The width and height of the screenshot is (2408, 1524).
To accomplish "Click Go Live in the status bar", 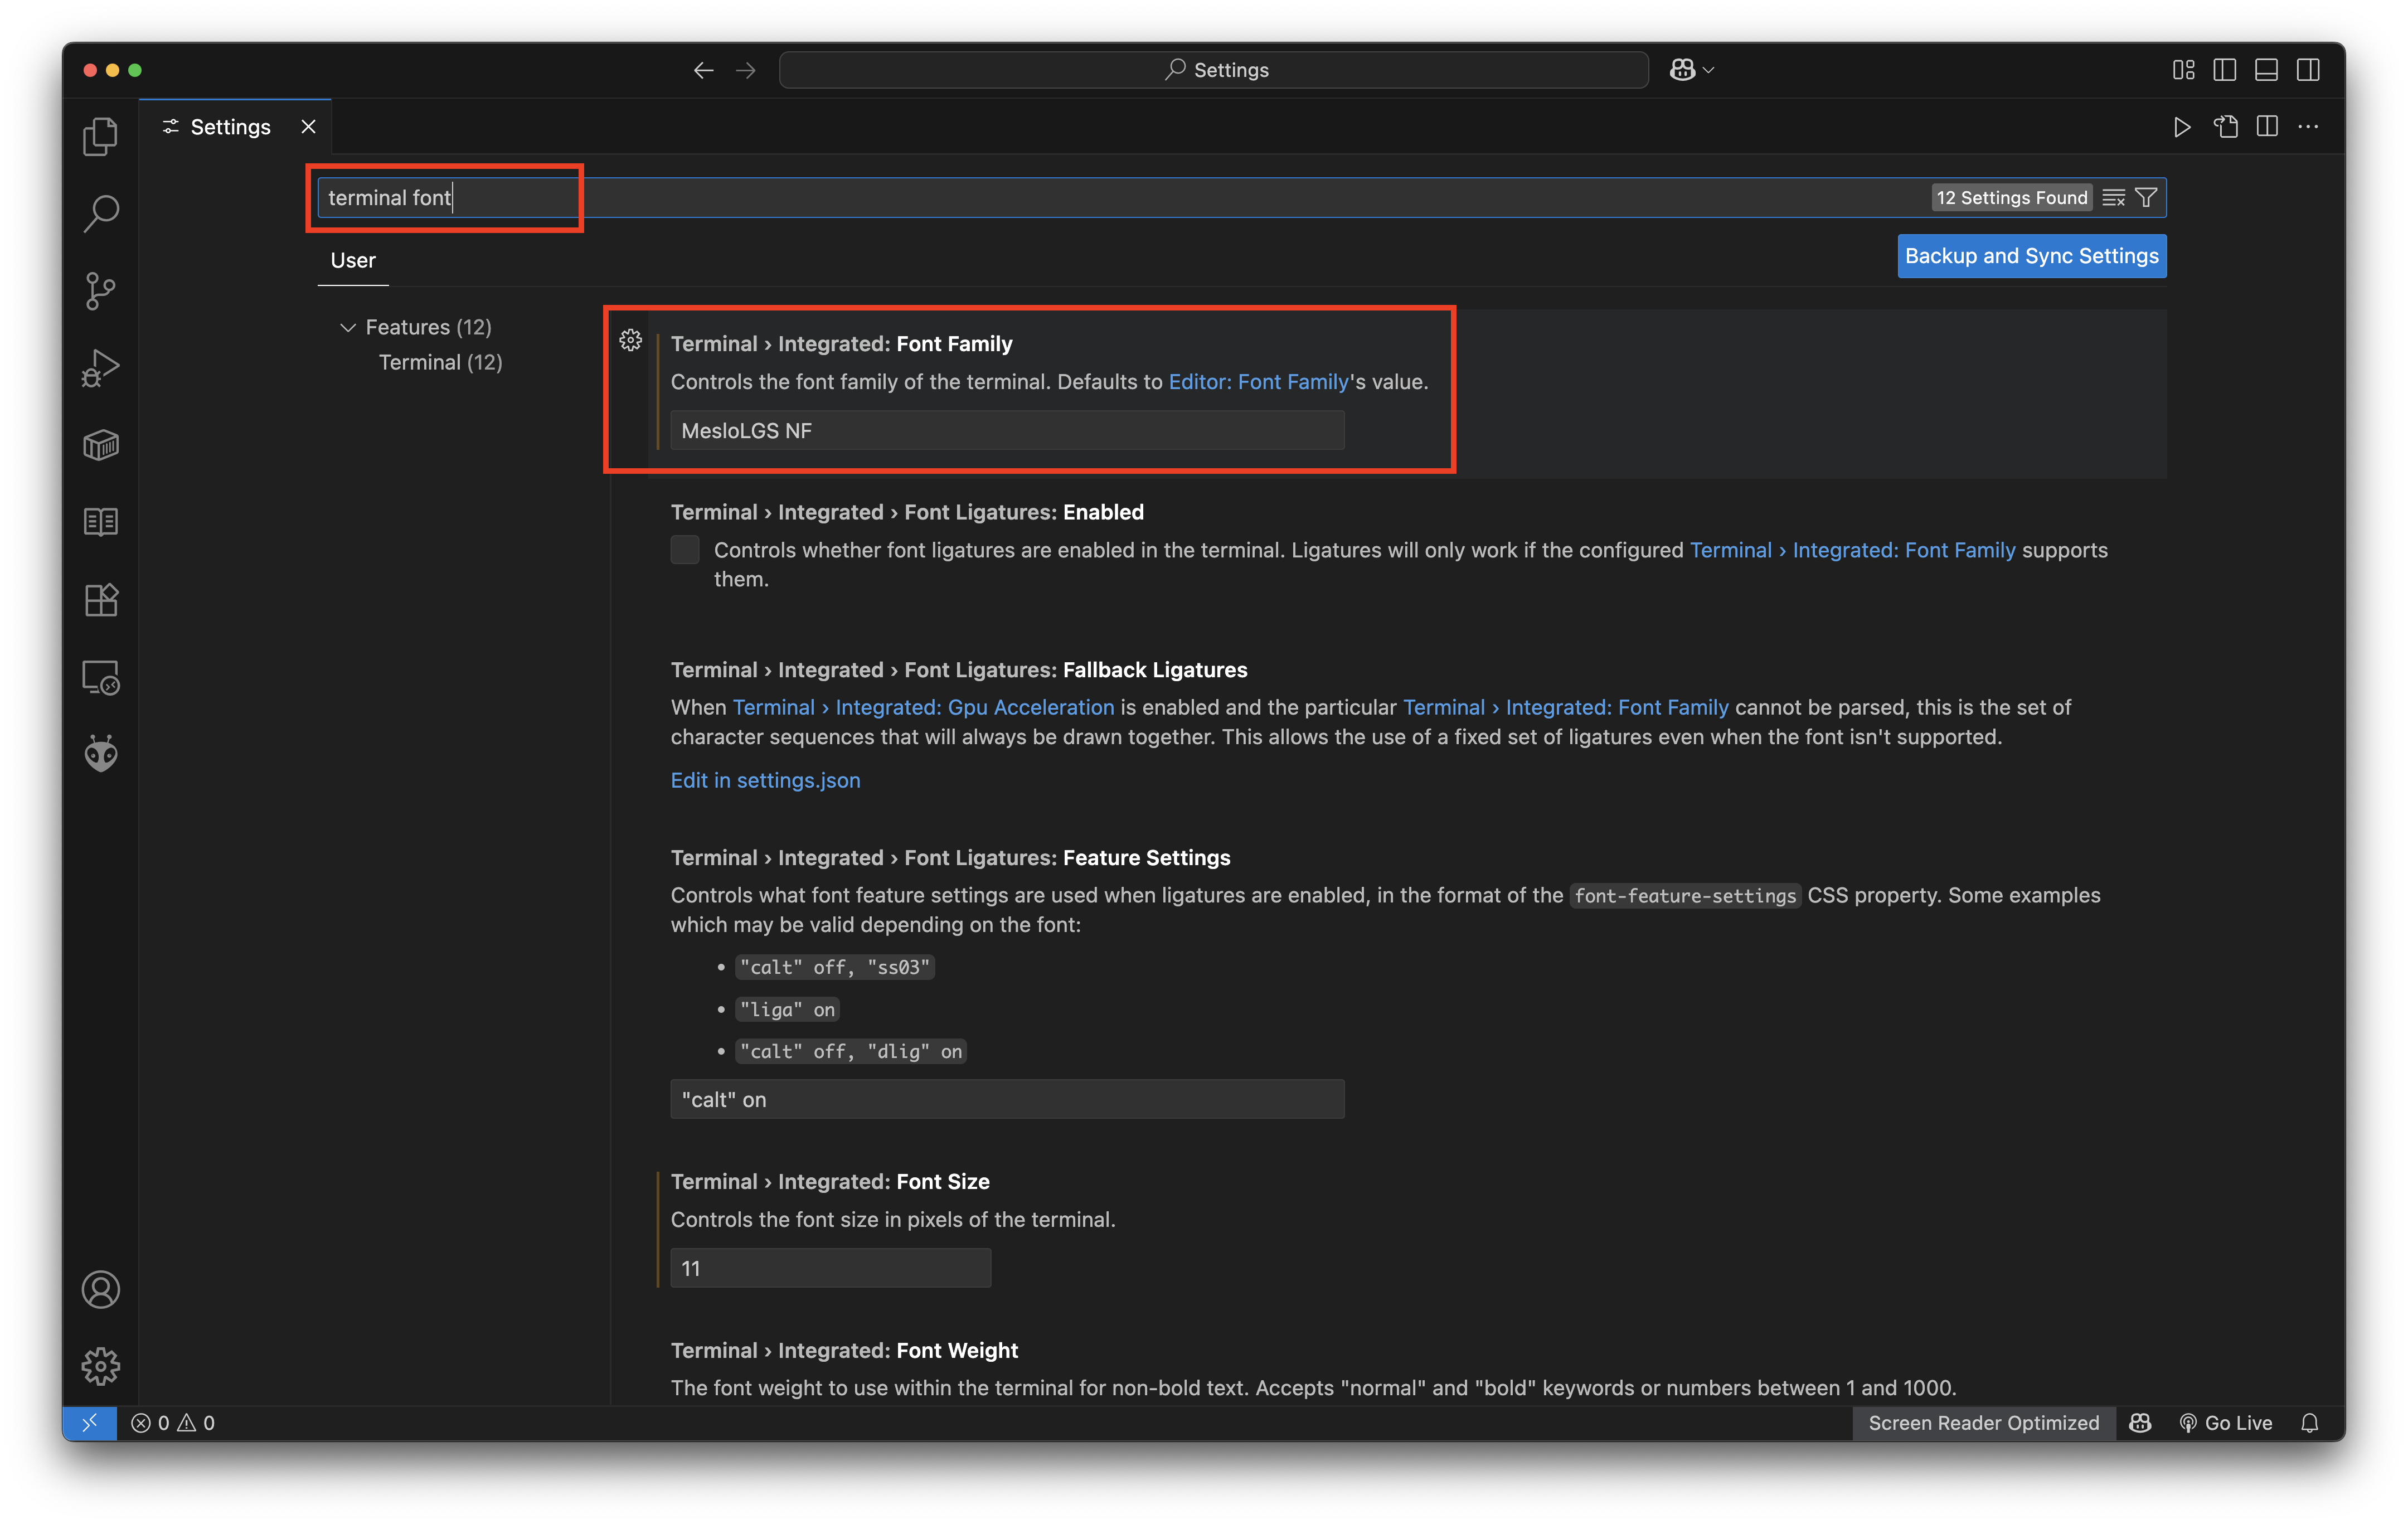I will pyautogui.click(x=2225, y=1423).
